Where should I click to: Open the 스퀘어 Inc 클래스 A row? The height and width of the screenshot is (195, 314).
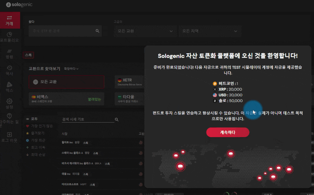coord(100,153)
